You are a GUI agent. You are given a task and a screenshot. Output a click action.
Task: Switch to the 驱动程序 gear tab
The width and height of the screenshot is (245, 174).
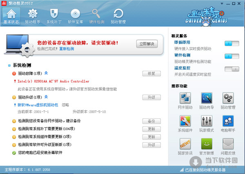pos(33,16)
